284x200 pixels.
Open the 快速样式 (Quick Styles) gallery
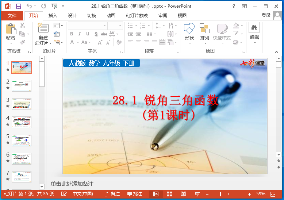click(222, 34)
